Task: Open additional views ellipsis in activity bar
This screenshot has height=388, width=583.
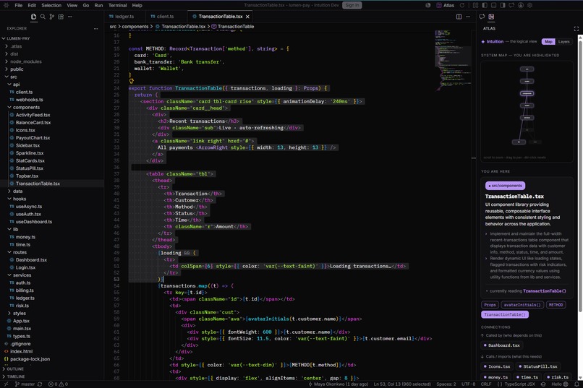Action: coord(70,17)
